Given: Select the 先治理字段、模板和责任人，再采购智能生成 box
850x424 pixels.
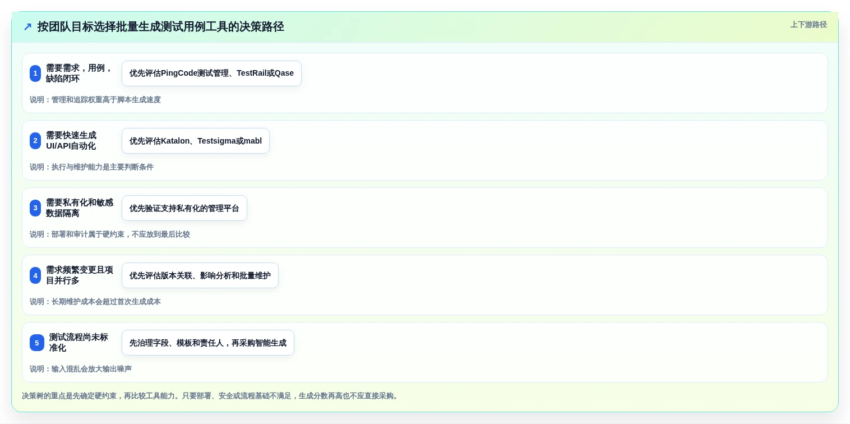Looking at the screenshot, I should click(x=208, y=343).
